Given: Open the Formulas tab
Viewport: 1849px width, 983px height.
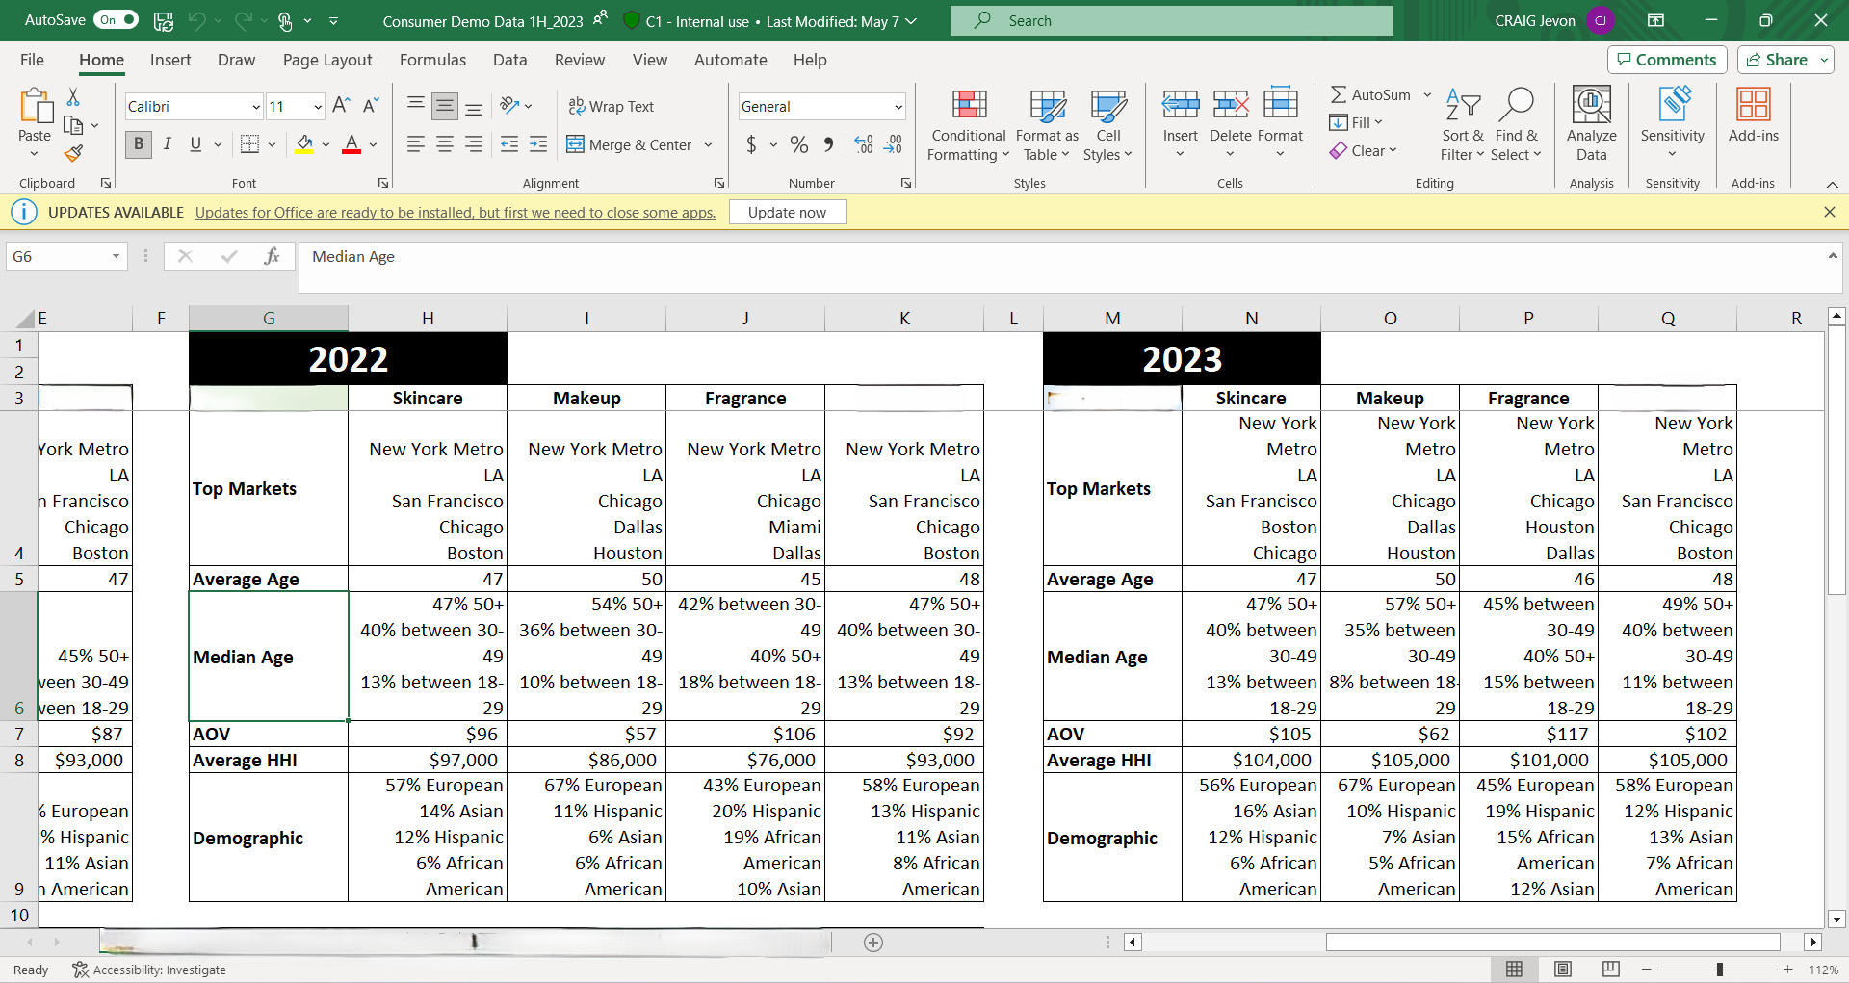Looking at the screenshot, I should click(x=432, y=60).
